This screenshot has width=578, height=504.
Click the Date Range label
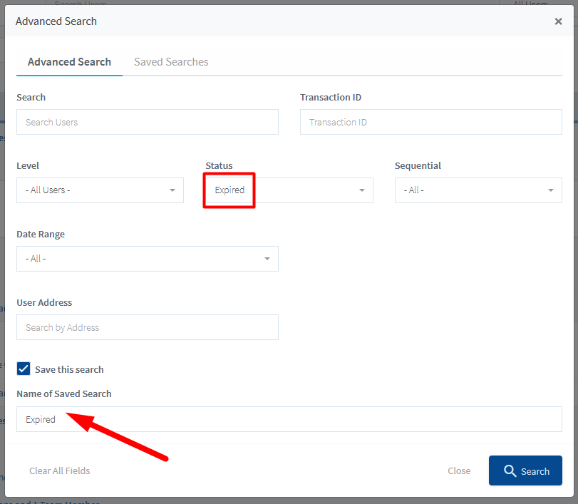click(41, 235)
